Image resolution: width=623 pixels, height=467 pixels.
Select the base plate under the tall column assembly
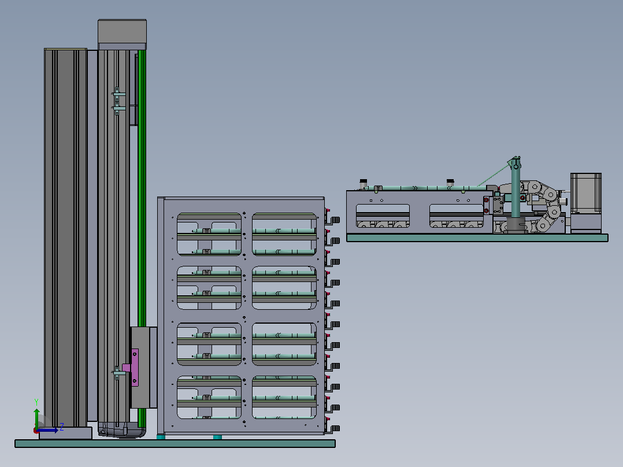click(175, 443)
